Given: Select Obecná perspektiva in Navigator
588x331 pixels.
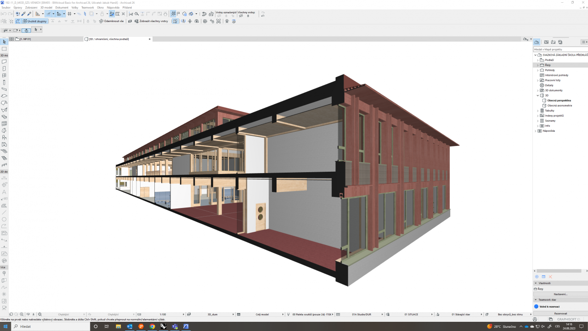Looking at the screenshot, I should point(559,100).
